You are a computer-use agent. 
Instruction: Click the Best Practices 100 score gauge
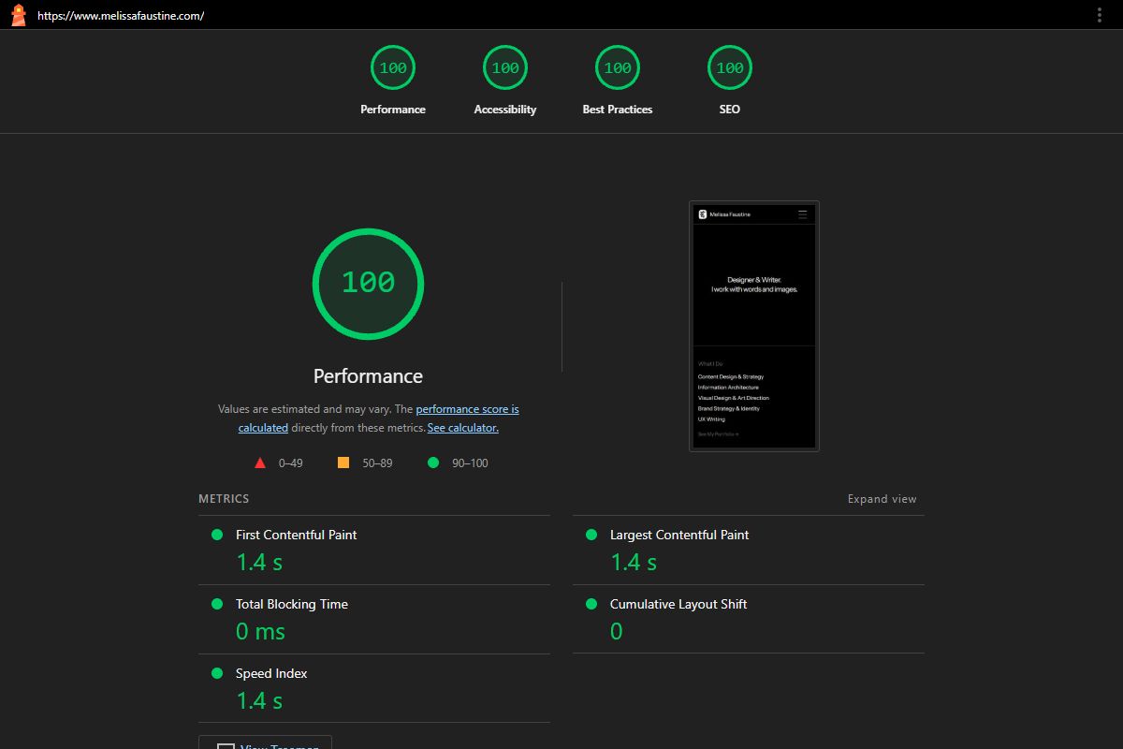pyautogui.click(x=618, y=68)
